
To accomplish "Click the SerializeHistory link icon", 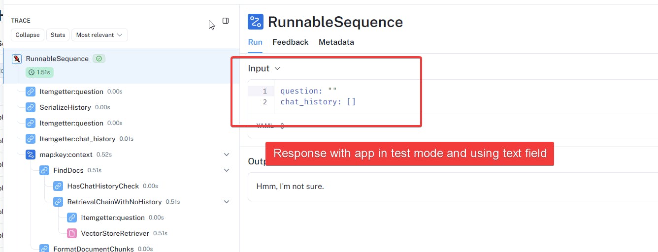I will pyautogui.click(x=31, y=107).
